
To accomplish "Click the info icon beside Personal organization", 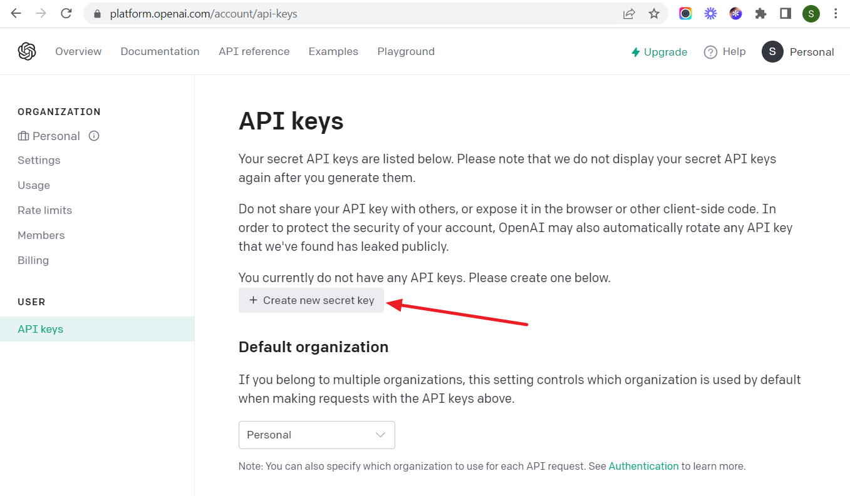I will [93, 136].
